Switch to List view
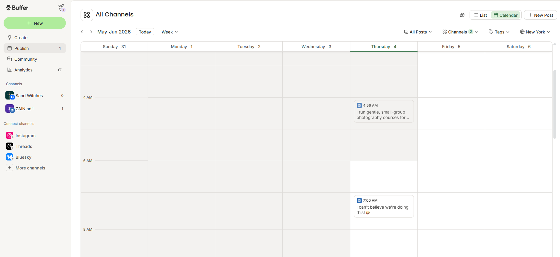560x257 pixels. coord(480,15)
